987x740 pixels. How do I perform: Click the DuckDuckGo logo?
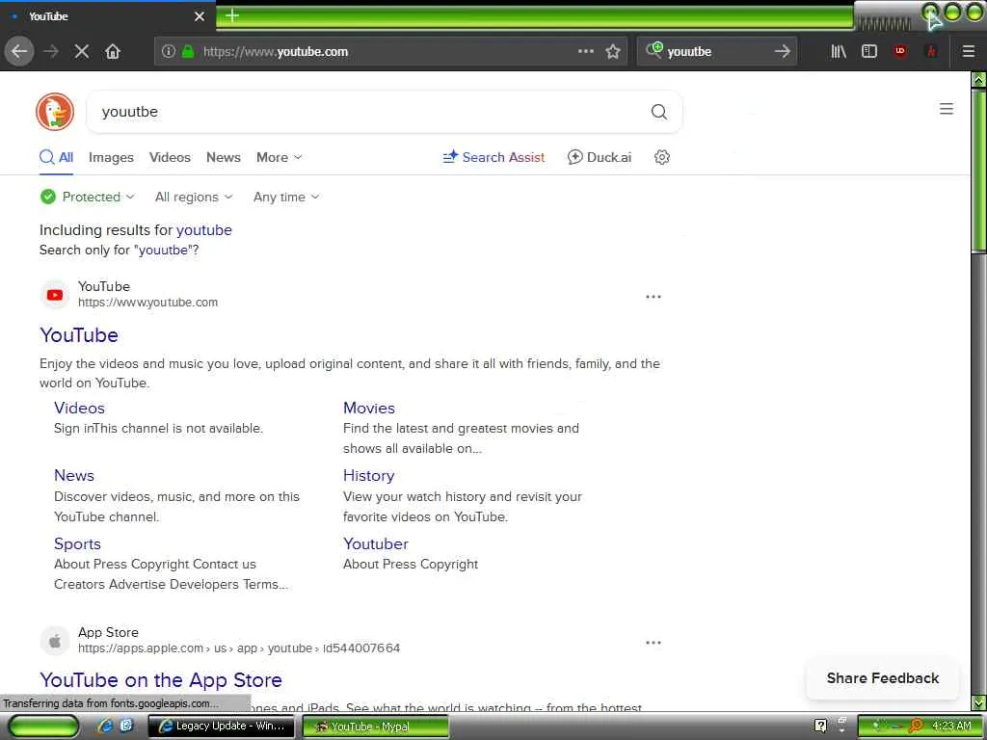[x=55, y=112]
